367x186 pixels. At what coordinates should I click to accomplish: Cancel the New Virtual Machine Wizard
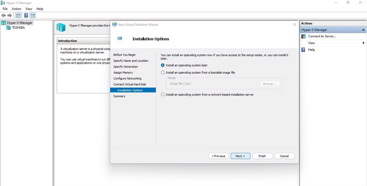coord(284,156)
